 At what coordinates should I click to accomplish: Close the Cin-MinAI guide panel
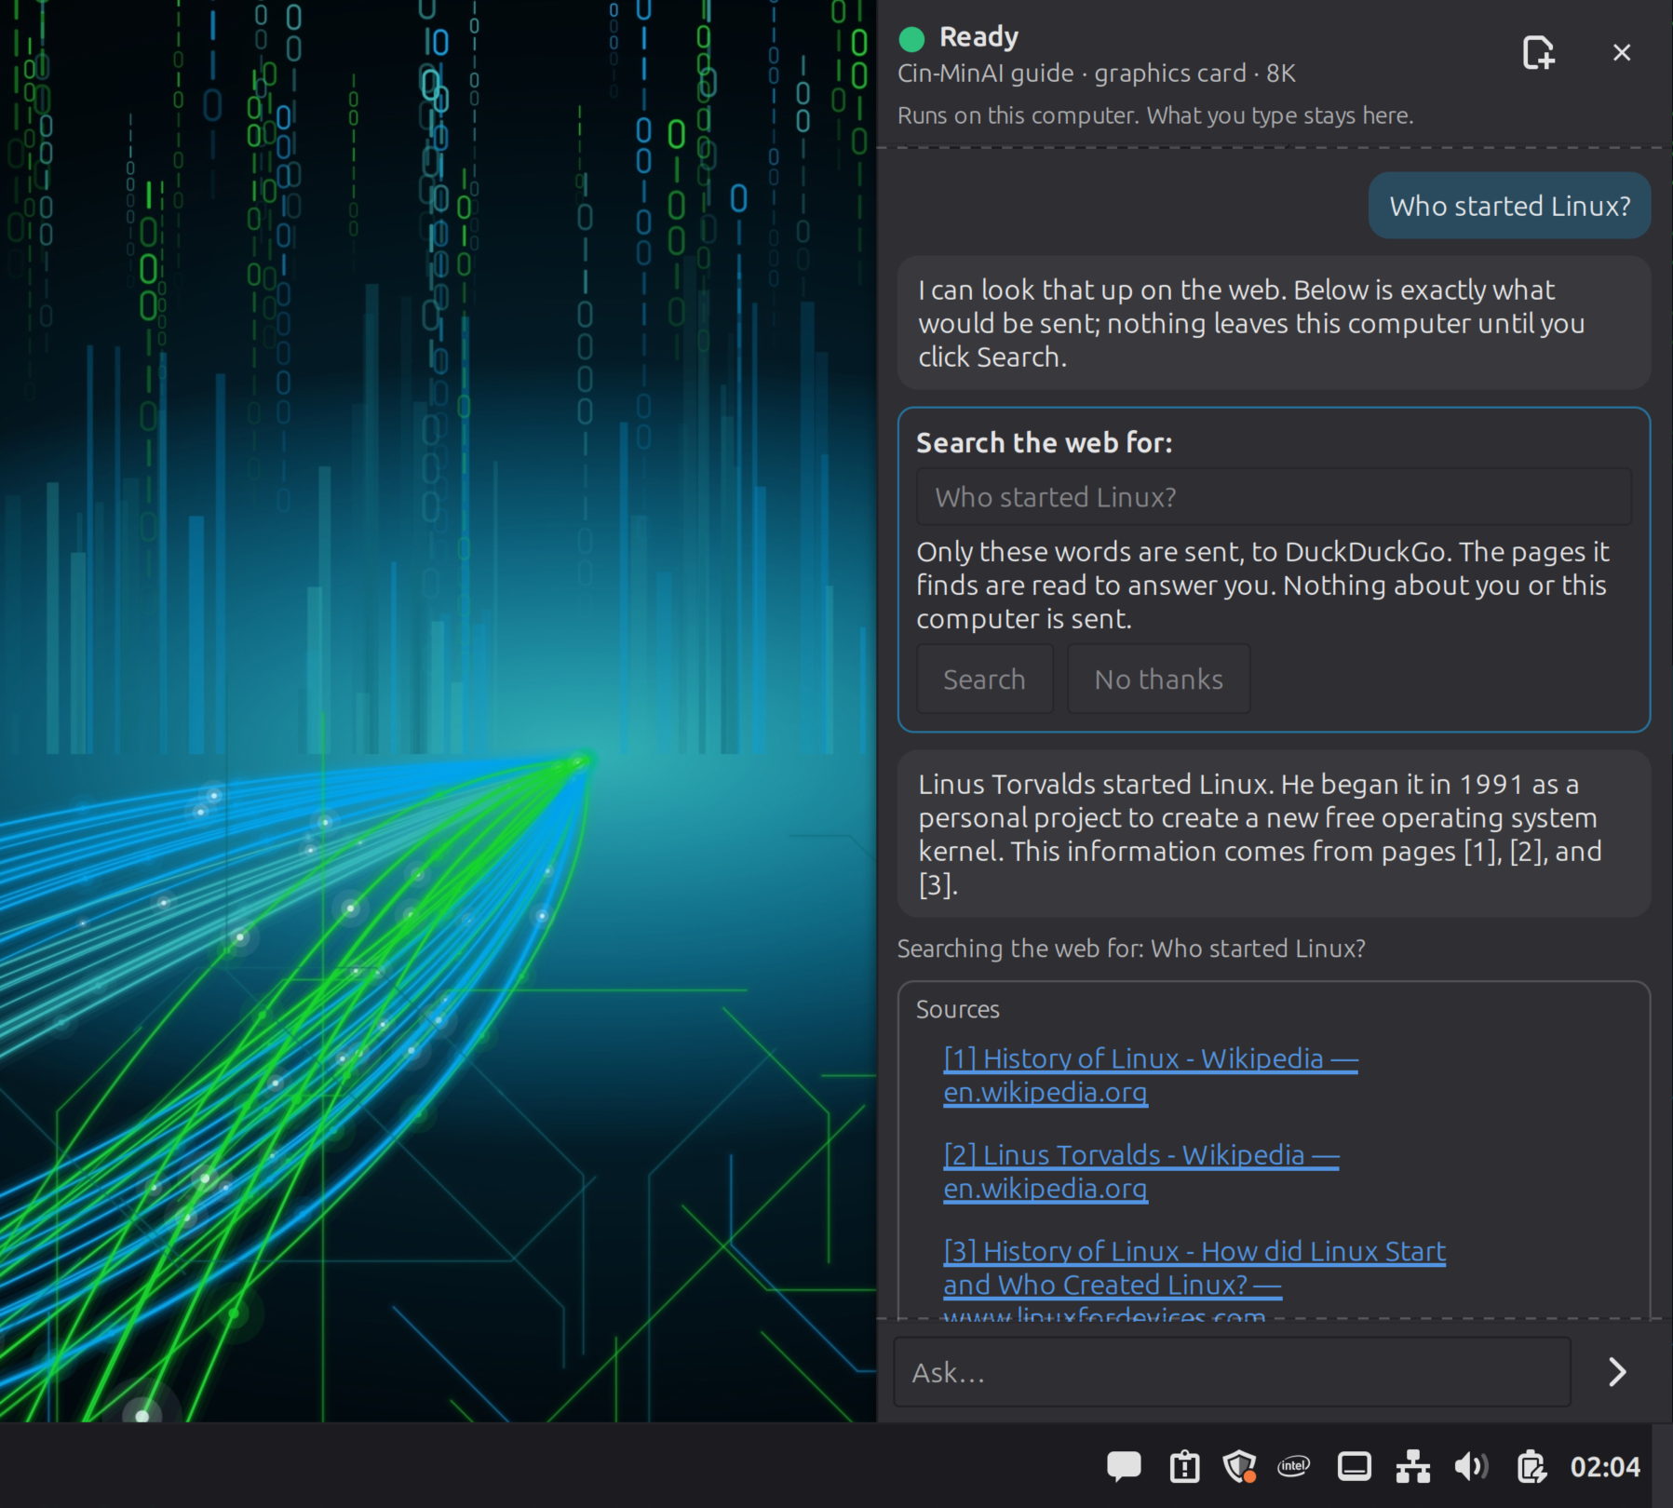pos(1622,52)
